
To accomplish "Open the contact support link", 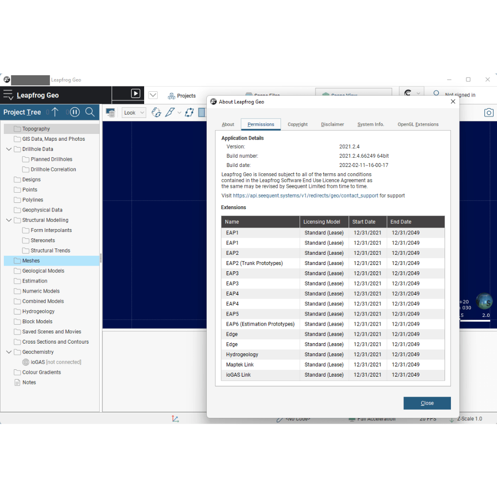I will point(305,196).
